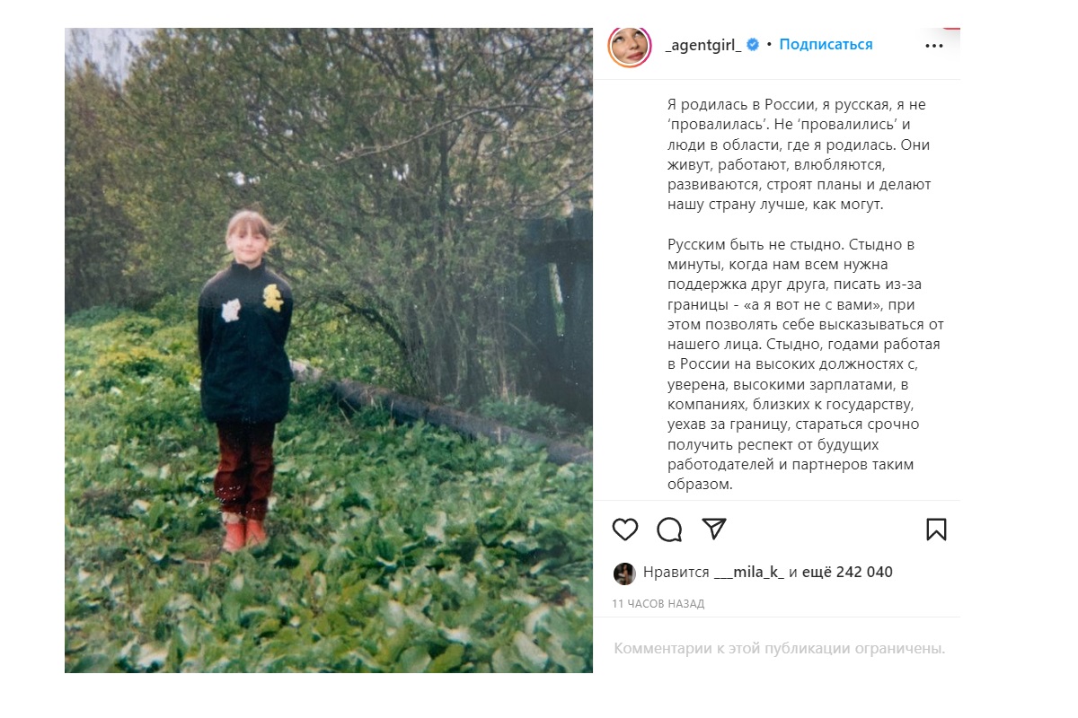The image size is (1078, 718).
Task: Like the post with the heart icon
Action: (625, 530)
